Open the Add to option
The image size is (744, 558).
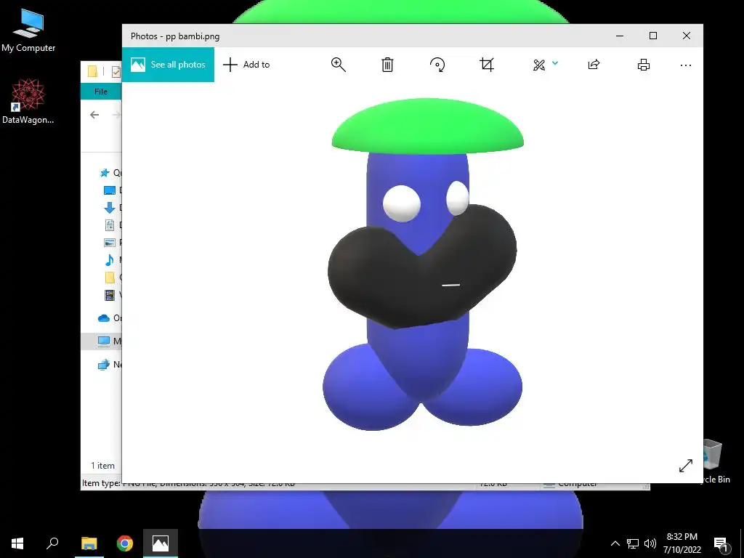246,65
